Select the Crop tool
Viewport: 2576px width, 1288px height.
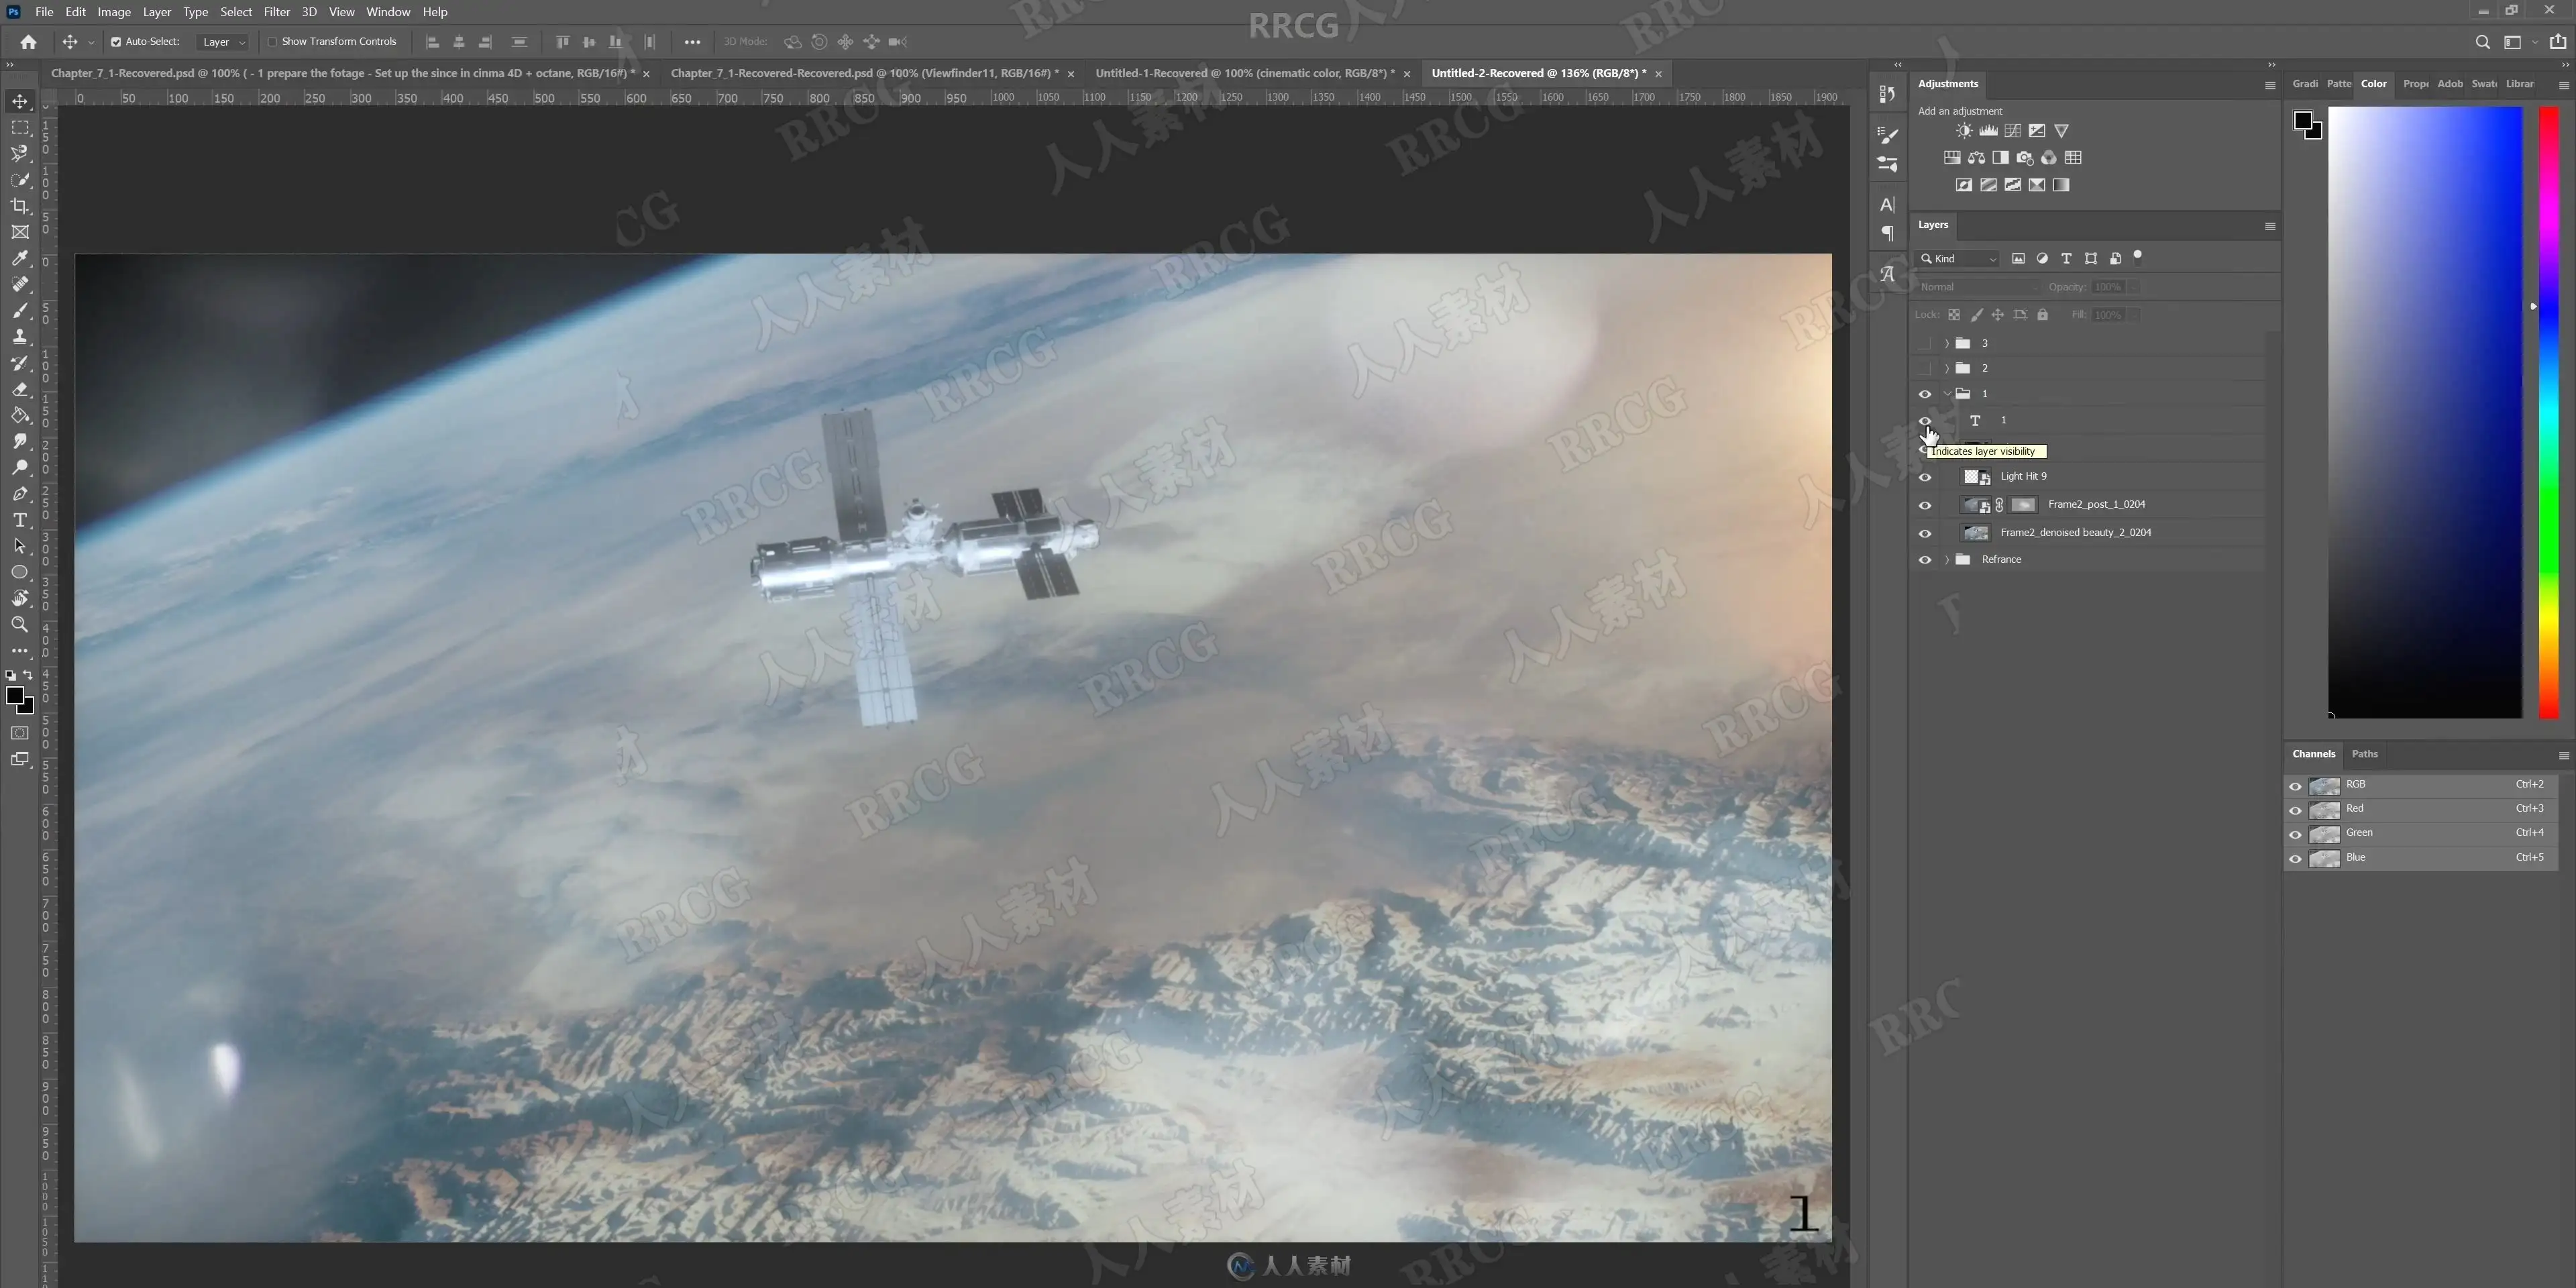coord(20,206)
